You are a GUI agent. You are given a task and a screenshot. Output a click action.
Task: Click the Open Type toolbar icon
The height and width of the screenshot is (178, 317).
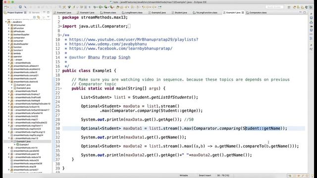(118, 7)
